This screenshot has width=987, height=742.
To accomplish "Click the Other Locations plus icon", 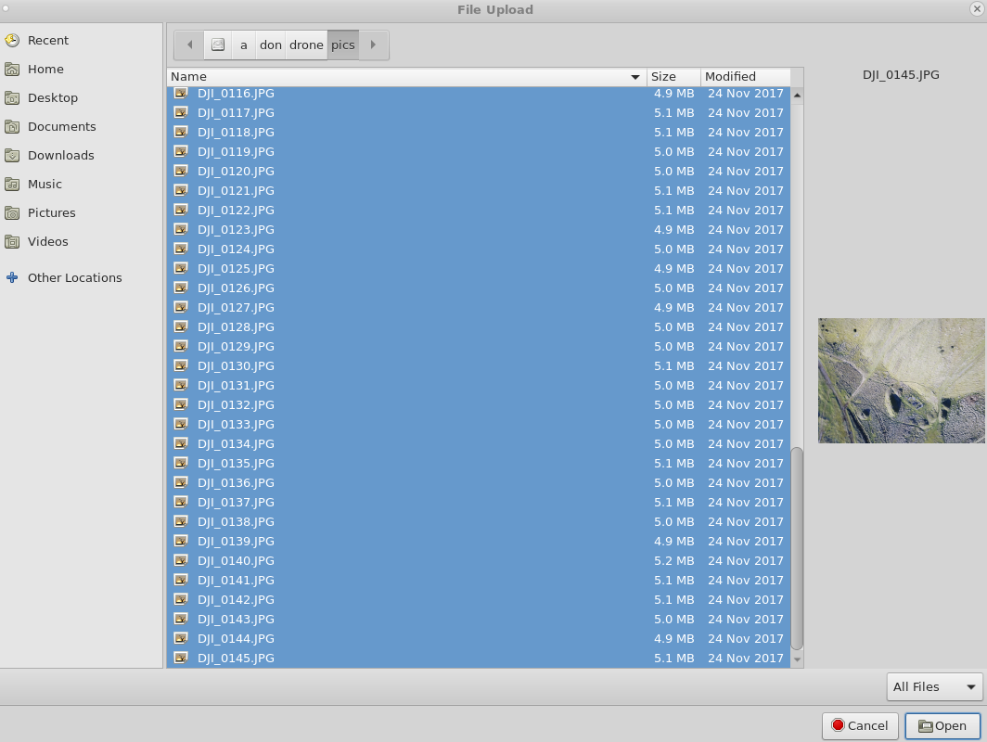I will click(x=11, y=277).
